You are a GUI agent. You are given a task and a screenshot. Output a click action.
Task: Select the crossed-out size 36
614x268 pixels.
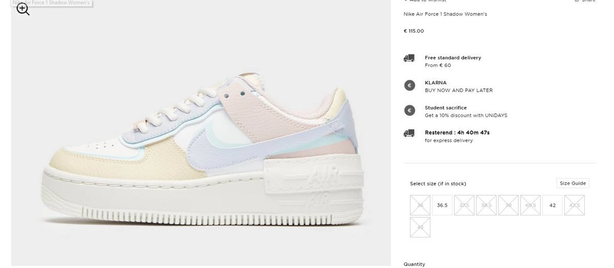point(420,205)
